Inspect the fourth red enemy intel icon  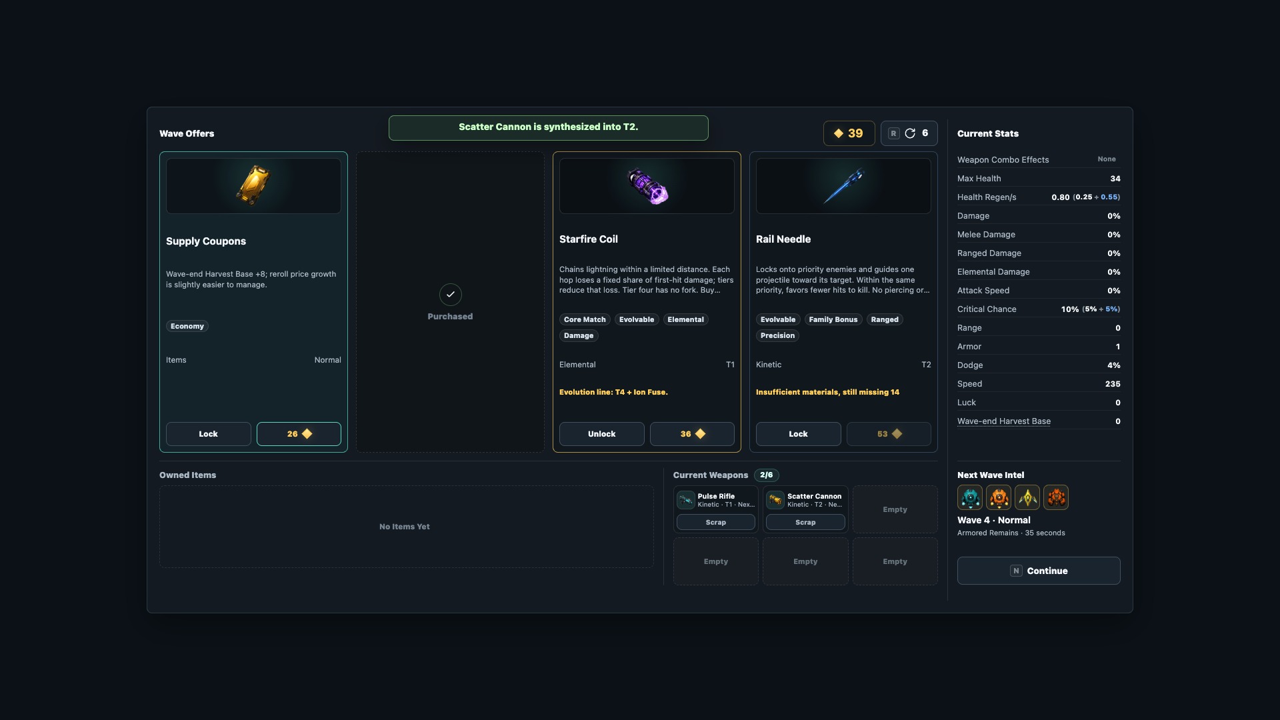tap(1056, 497)
